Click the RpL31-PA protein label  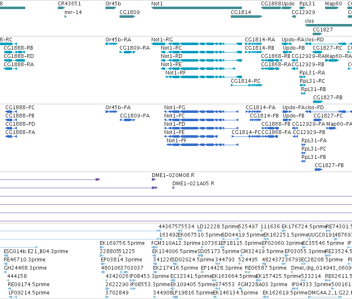click(x=314, y=140)
